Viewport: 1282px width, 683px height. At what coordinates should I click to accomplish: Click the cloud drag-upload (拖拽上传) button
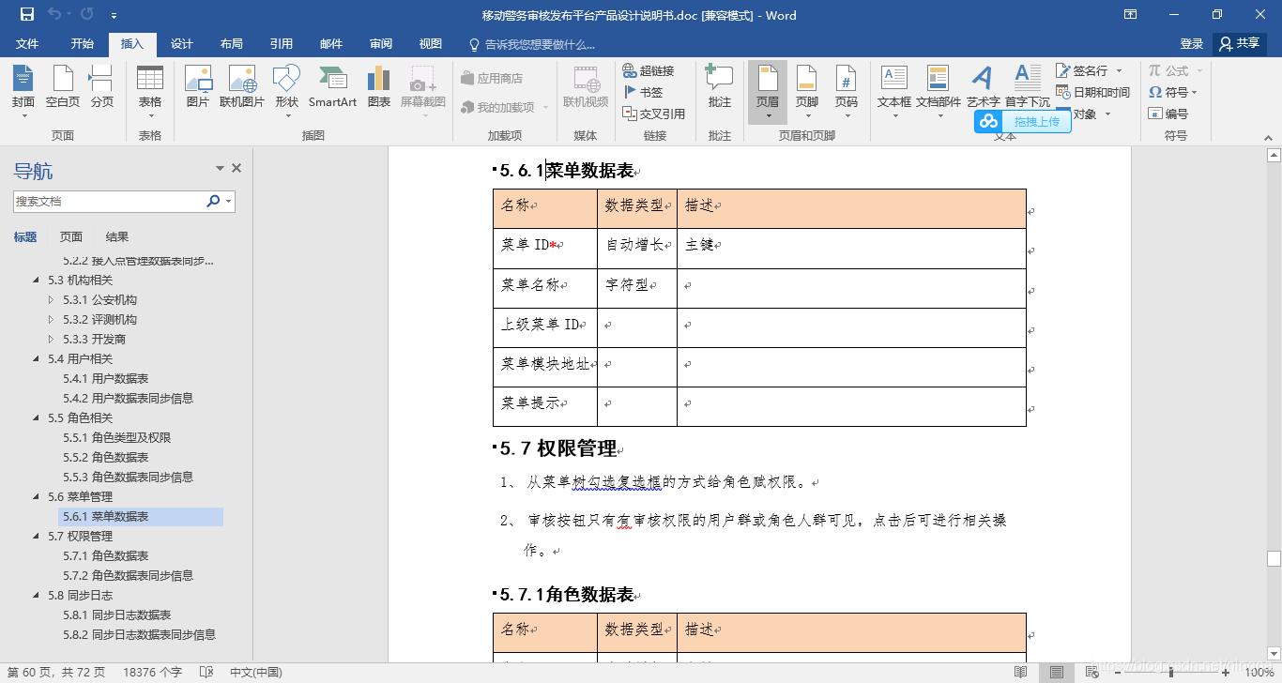pyautogui.click(x=1023, y=121)
